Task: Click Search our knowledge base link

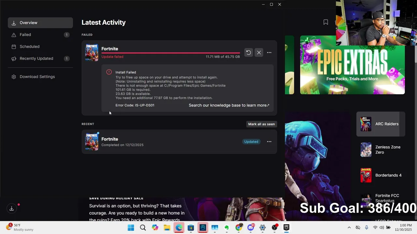Action: coord(229,105)
